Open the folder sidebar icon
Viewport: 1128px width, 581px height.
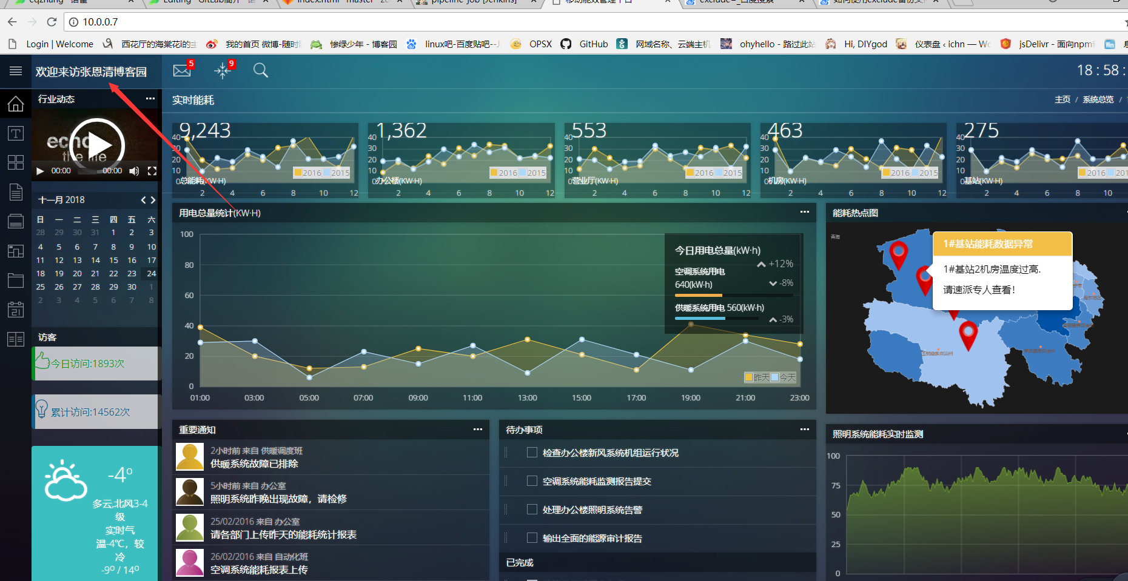click(x=16, y=280)
